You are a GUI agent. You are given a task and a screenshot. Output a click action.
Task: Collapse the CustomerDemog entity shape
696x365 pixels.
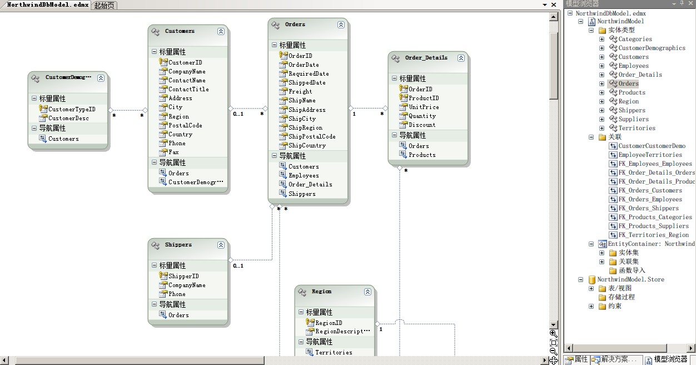coord(101,78)
